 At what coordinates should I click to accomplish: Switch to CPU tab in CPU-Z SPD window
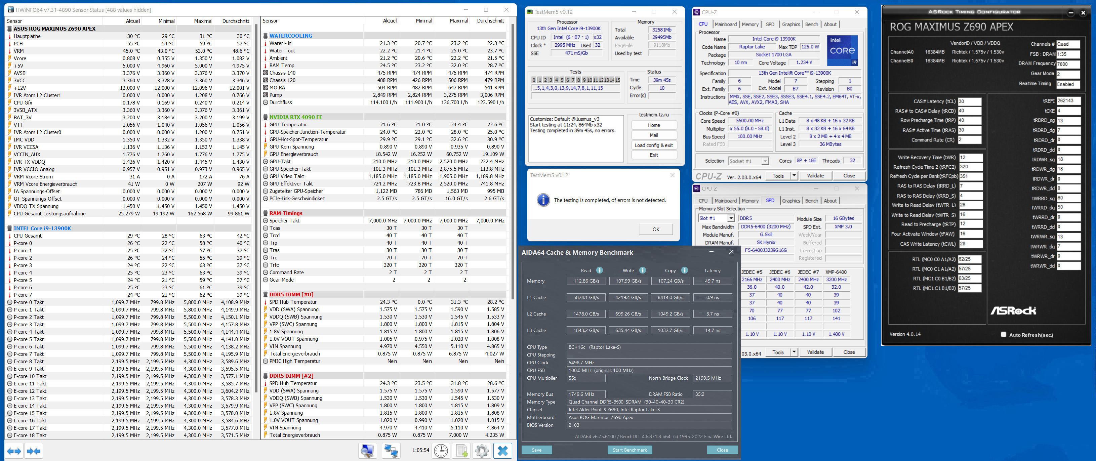click(x=703, y=201)
